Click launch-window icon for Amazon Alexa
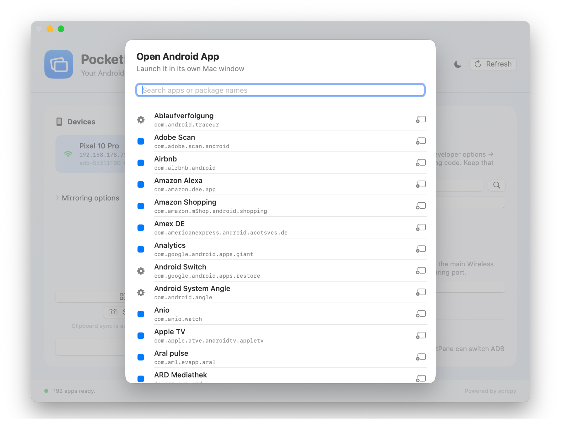Viewport: 561px width, 443px height. (x=421, y=184)
